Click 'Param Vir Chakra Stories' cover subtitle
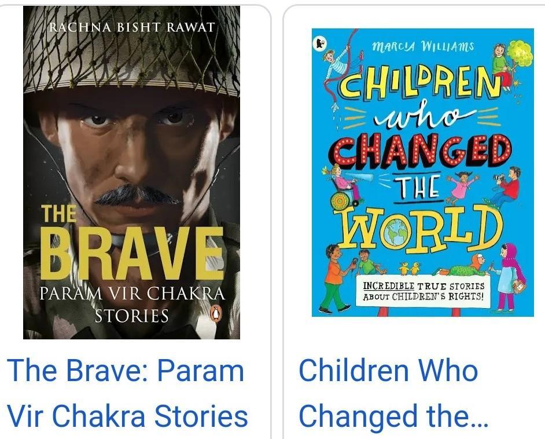Viewport: 545px width, 439px height. [132, 305]
